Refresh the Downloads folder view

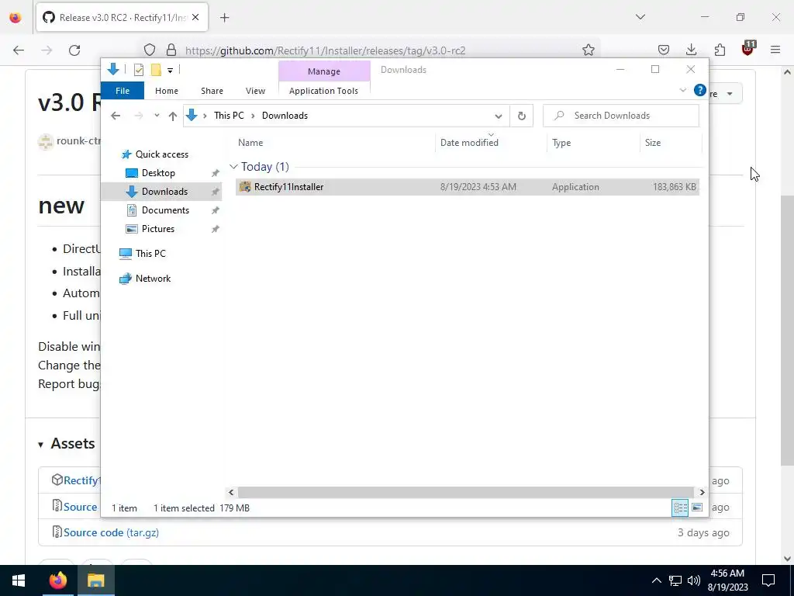tap(522, 116)
